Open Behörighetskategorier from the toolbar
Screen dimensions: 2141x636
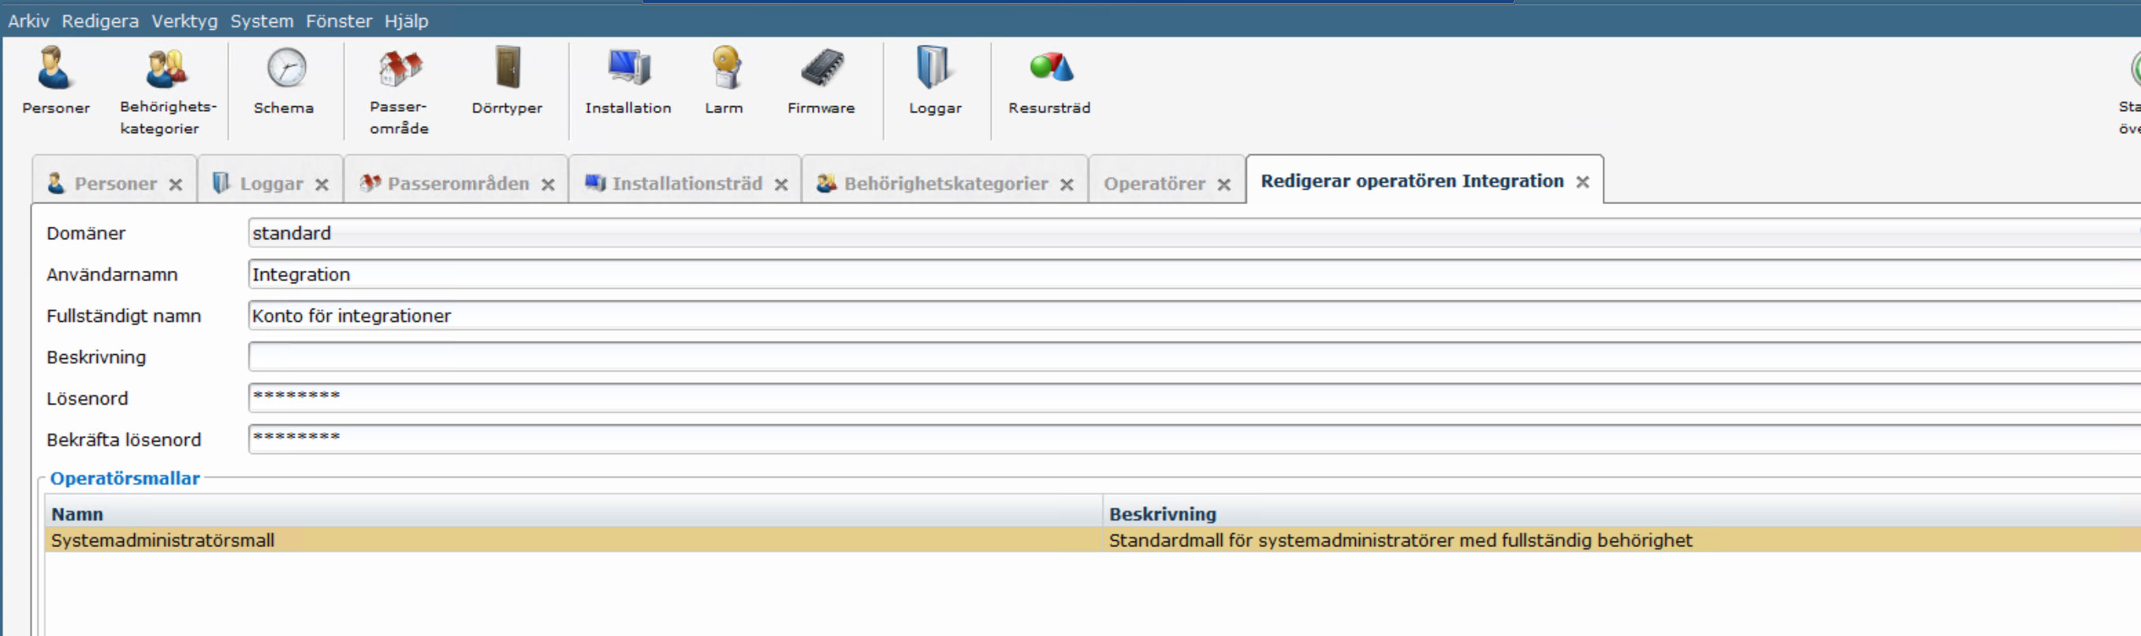(x=168, y=91)
